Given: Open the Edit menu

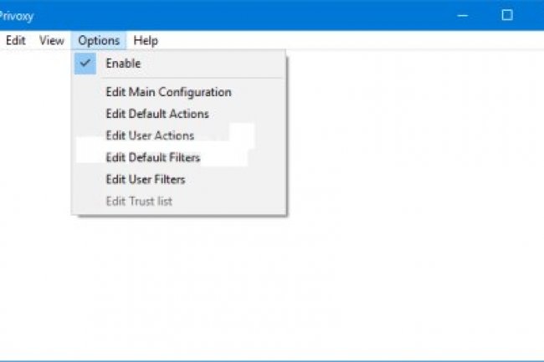Looking at the screenshot, I should [16, 40].
